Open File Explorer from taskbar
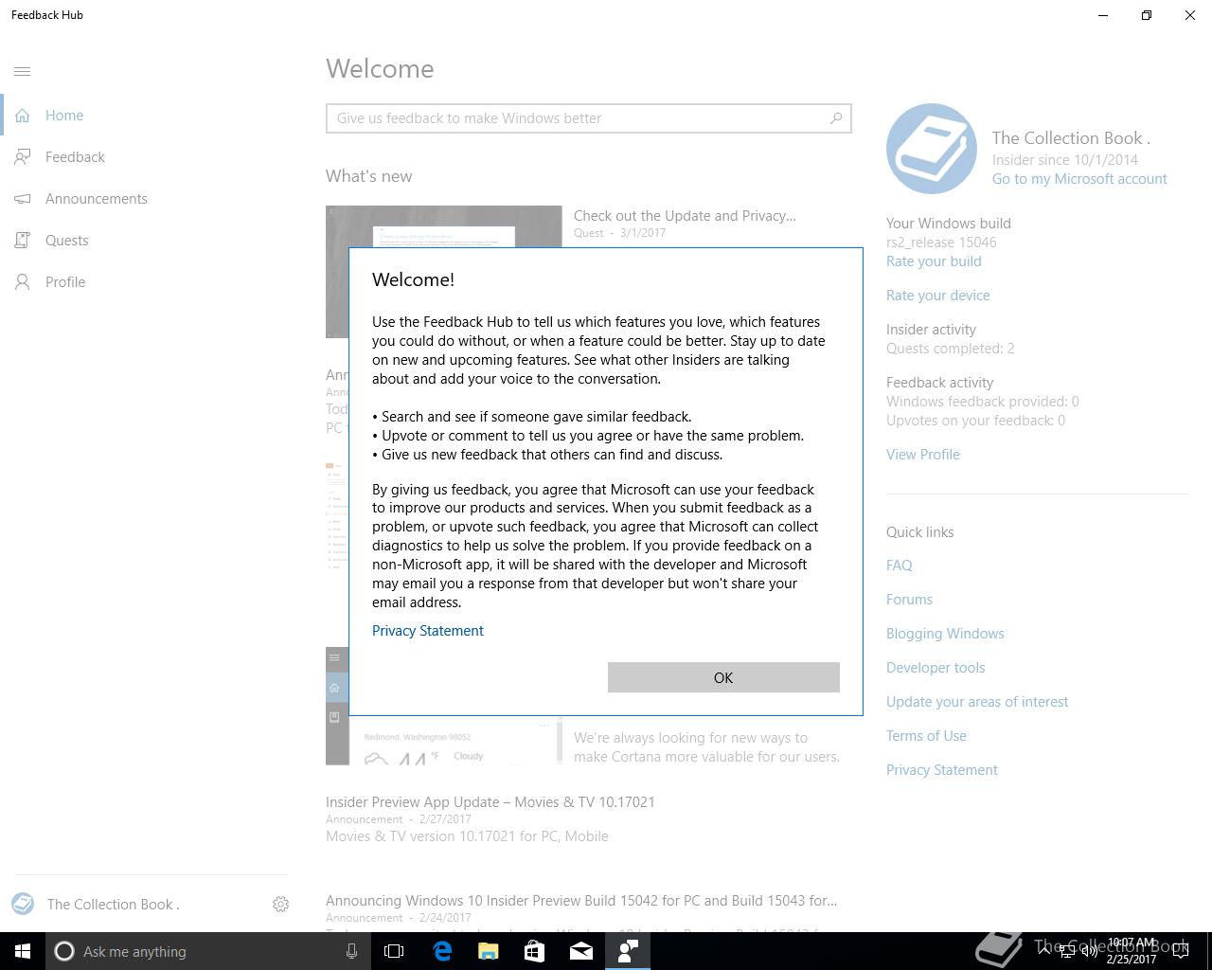This screenshot has width=1212, height=970. (489, 951)
